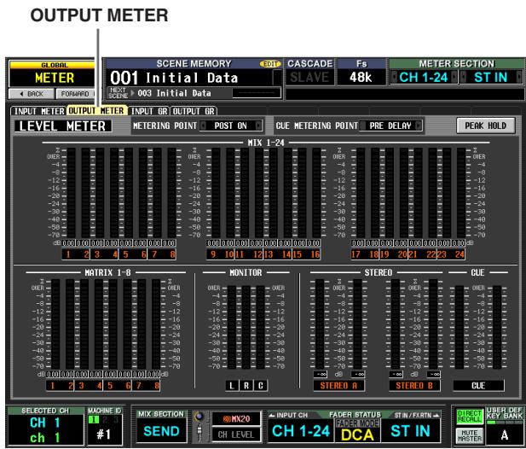Viewport: 526px width, 449px height.
Task: Click the NEXT SCENE arrow indicator
Action: tap(132, 93)
